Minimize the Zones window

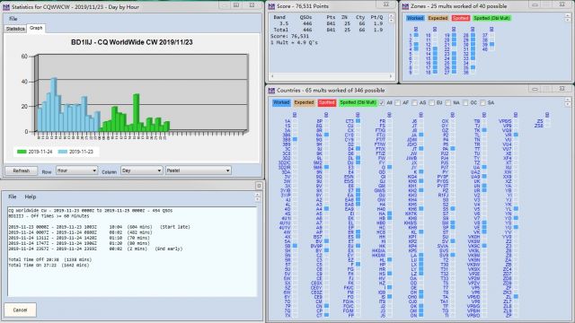pos(535,4)
